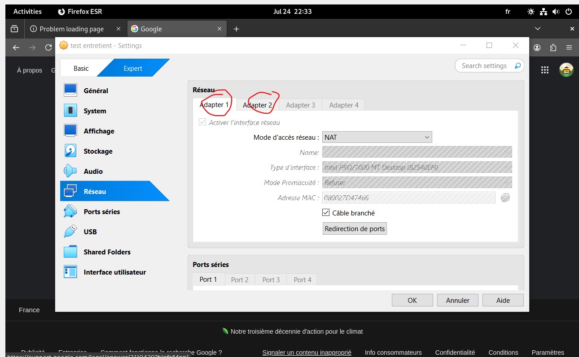Click the System chip icon
The width and height of the screenshot is (579, 357).
pyautogui.click(x=70, y=111)
